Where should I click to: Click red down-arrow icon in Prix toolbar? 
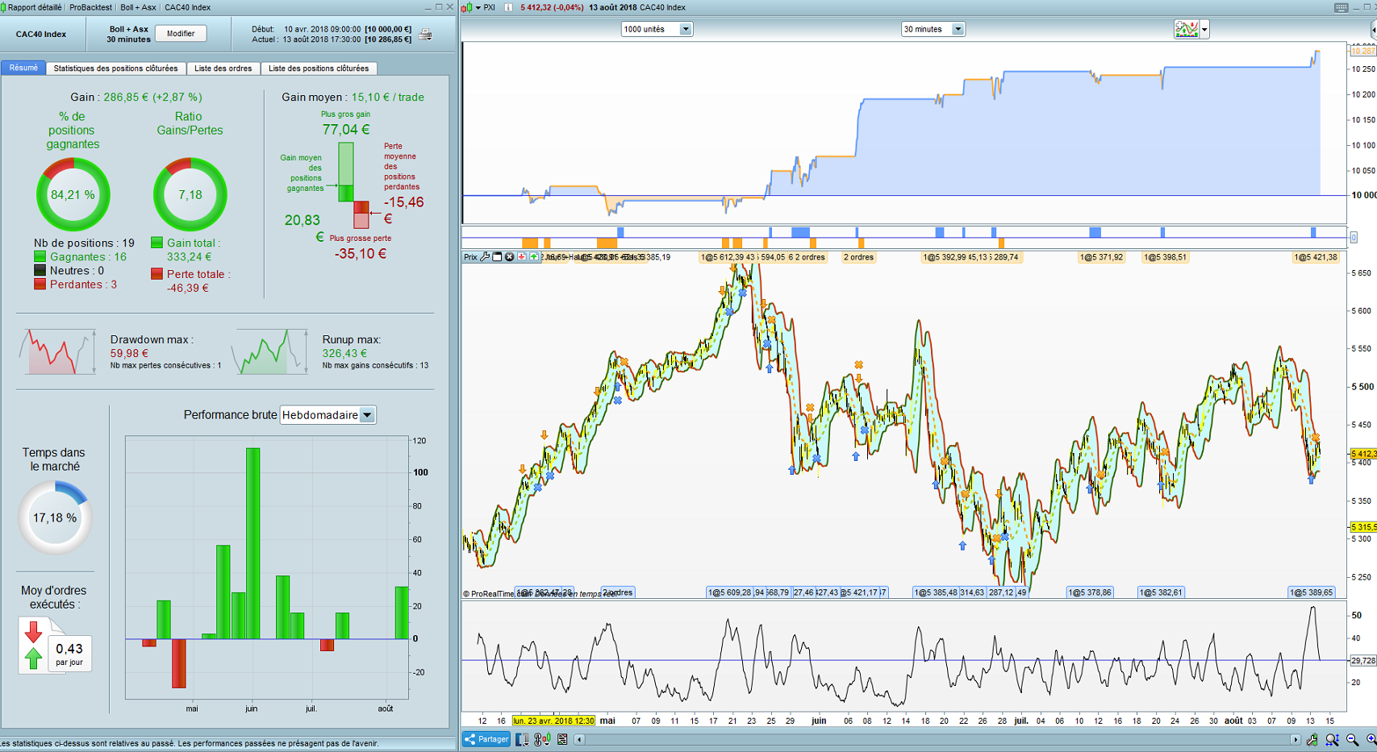tap(522, 257)
